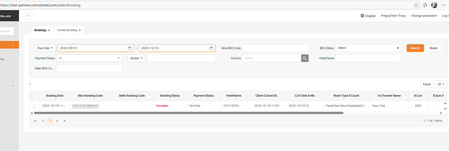Go to the last page arrow
Viewport: 449px width, 151px height.
coord(65,121)
